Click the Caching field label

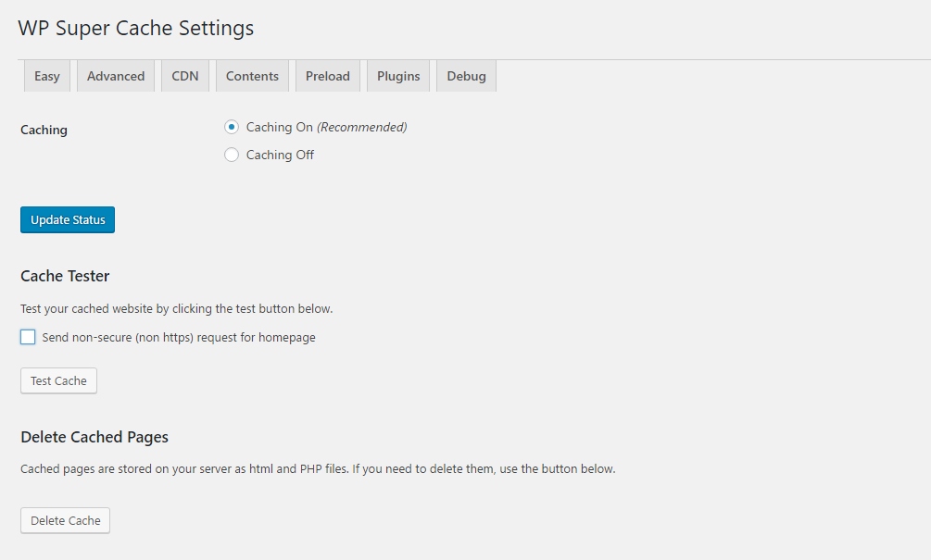point(44,130)
